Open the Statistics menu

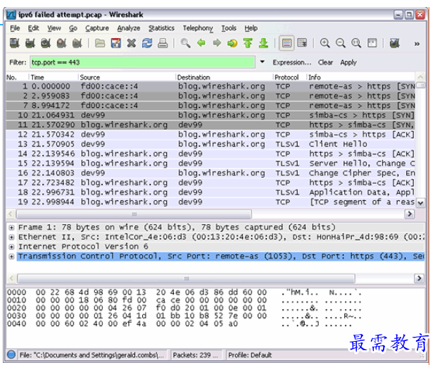click(161, 28)
